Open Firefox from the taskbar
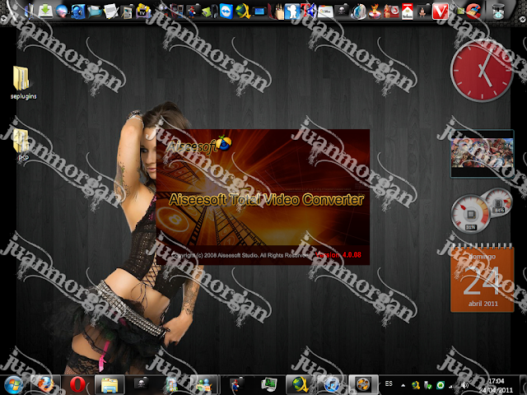The height and width of the screenshot is (395, 527). tap(45, 385)
